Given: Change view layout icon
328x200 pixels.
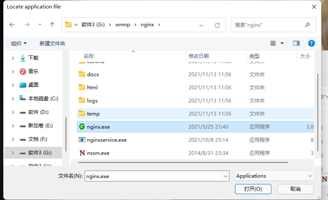Looking at the screenshot, I should pos(273,43).
